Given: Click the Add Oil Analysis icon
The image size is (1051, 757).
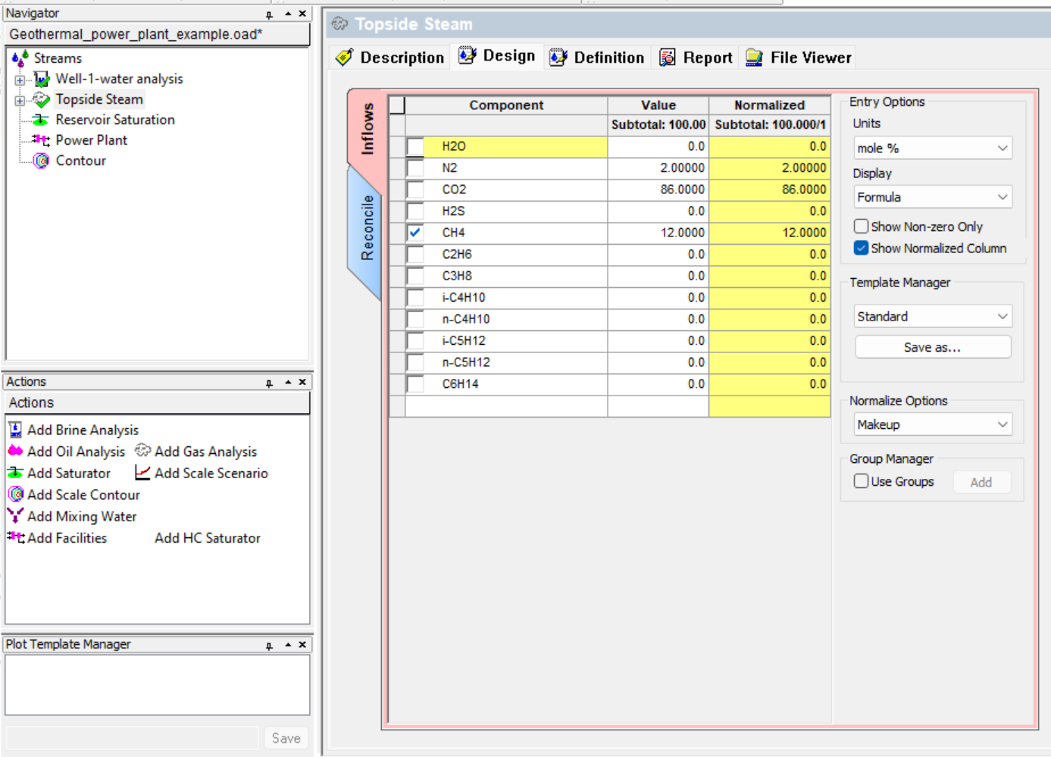Looking at the screenshot, I should click(15, 451).
